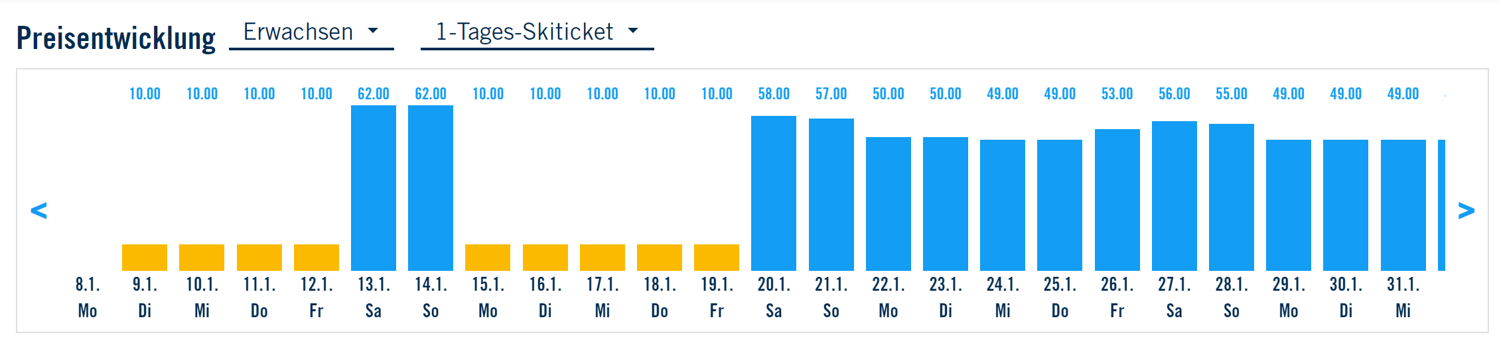Image resolution: width=1499 pixels, height=349 pixels.
Task: Select the blue bar for Saturday 20.1.
Action: pyautogui.click(x=774, y=193)
